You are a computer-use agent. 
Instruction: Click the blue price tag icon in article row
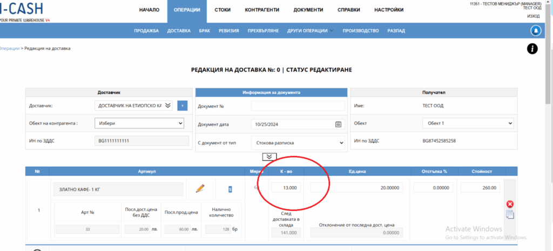pyautogui.click(x=230, y=189)
